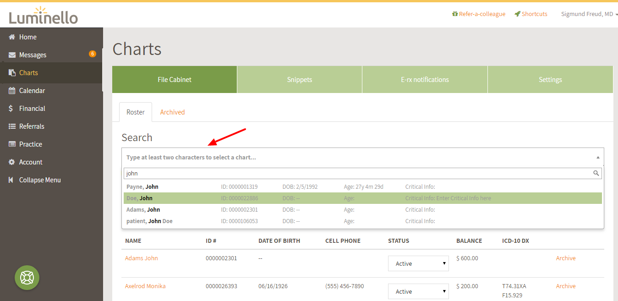
Task: Archive the Adams John chart
Action: point(566,258)
